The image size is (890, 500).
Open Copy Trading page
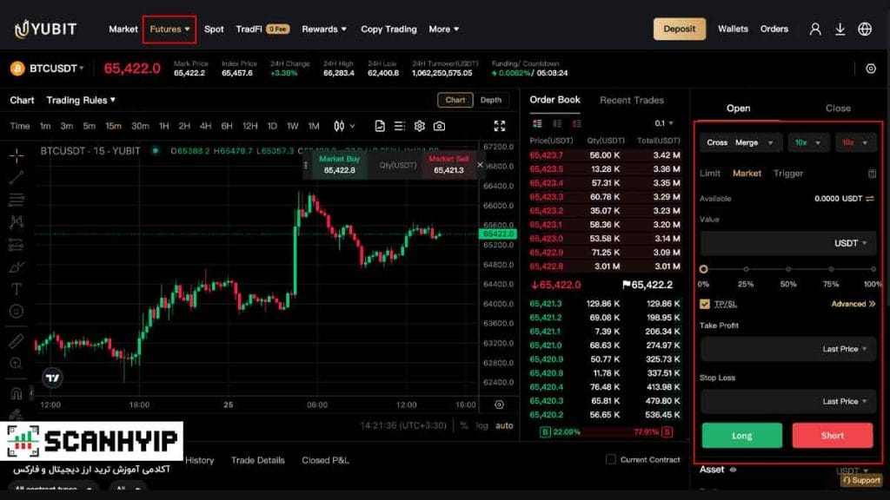tap(389, 29)
